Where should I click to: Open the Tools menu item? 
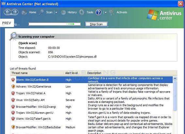(x=90, y=12)
